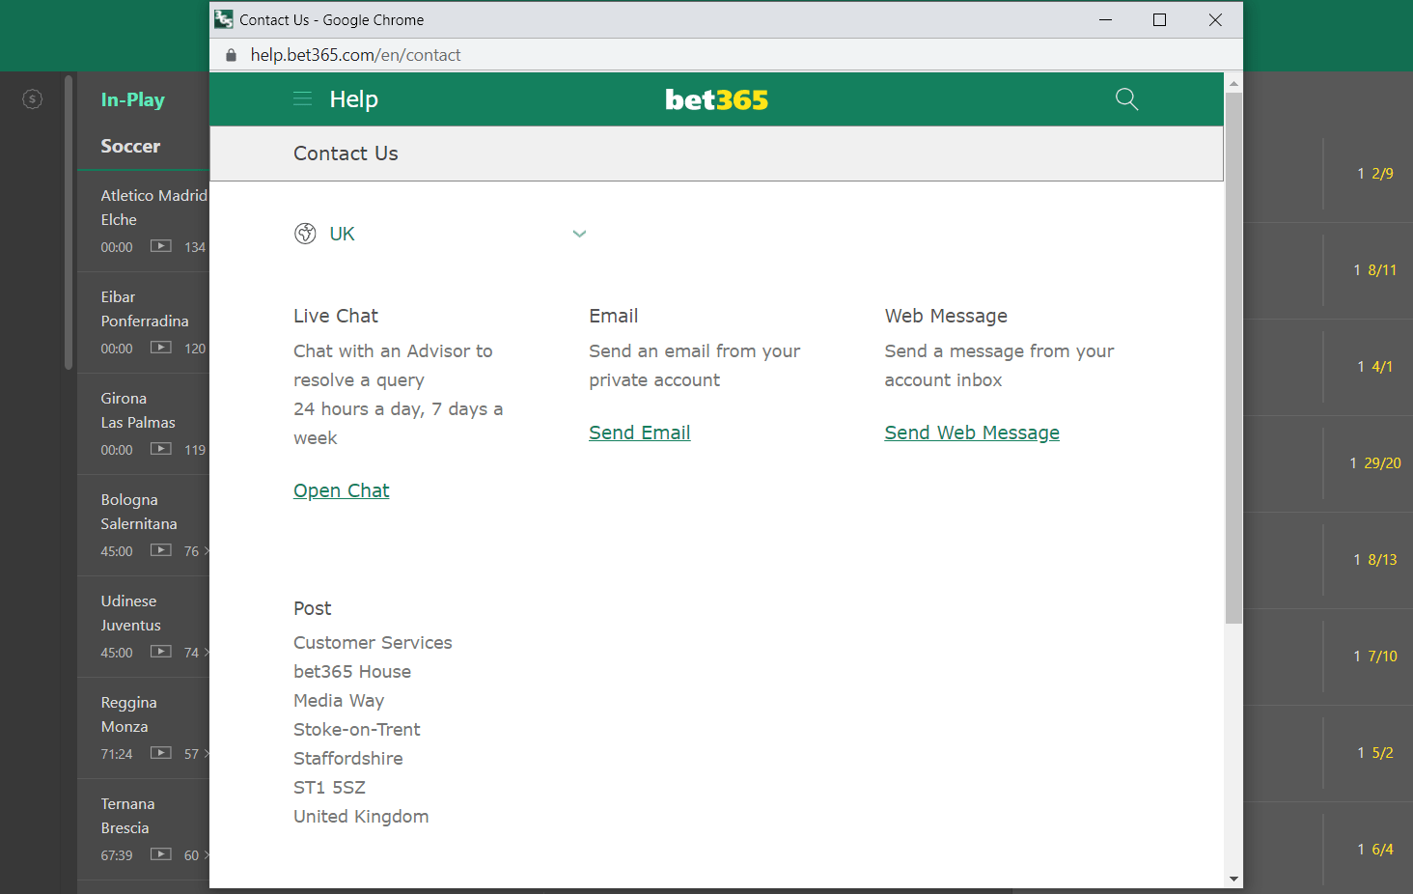Click the Contact Us page heading
Screen dimensions: 1413x894
pos(346,154)
